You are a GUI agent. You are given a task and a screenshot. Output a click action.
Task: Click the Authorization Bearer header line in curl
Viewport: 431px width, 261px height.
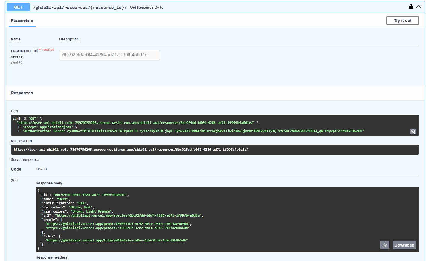click(190, 131)
